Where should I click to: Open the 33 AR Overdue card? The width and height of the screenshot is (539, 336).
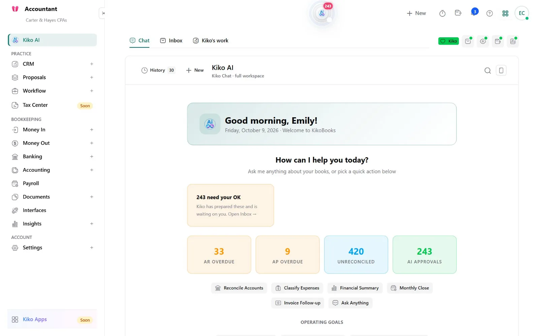point(219,255)
